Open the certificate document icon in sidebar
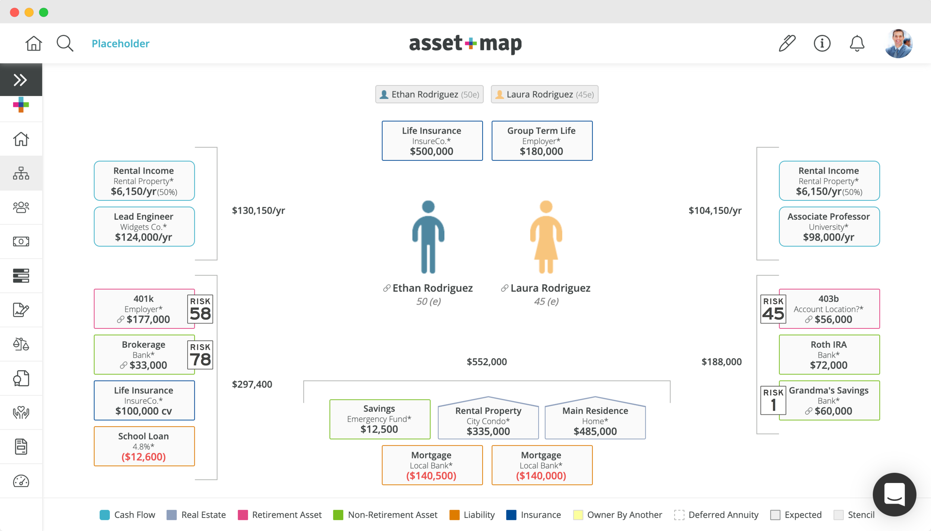Screen dimensions: 931x531 pyautogui.click(x=21, y=378)
